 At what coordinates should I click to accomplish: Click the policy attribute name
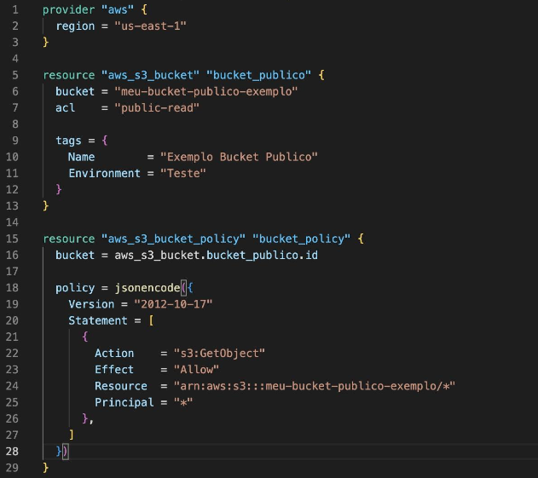pos(75,288)
